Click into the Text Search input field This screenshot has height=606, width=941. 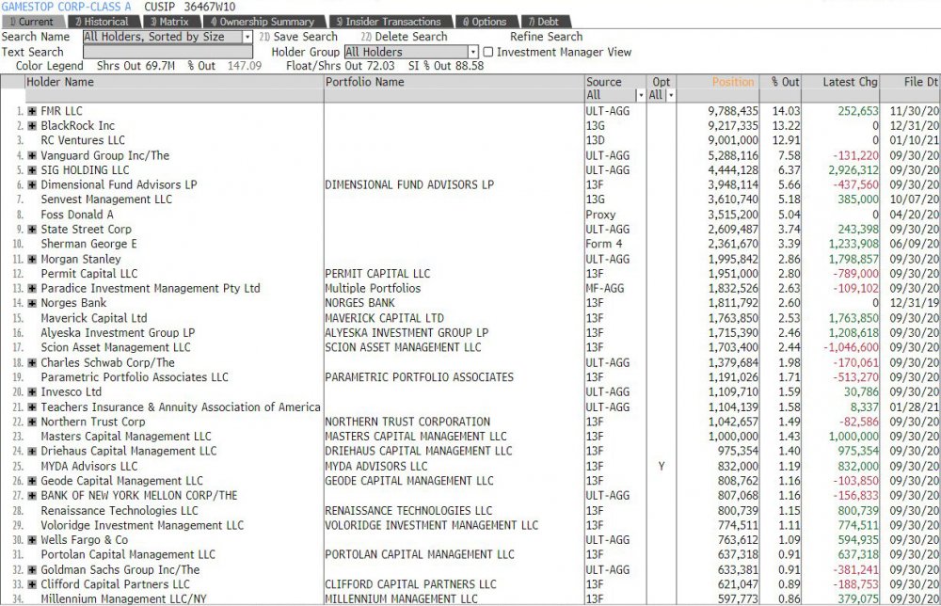tap(167, 53)
